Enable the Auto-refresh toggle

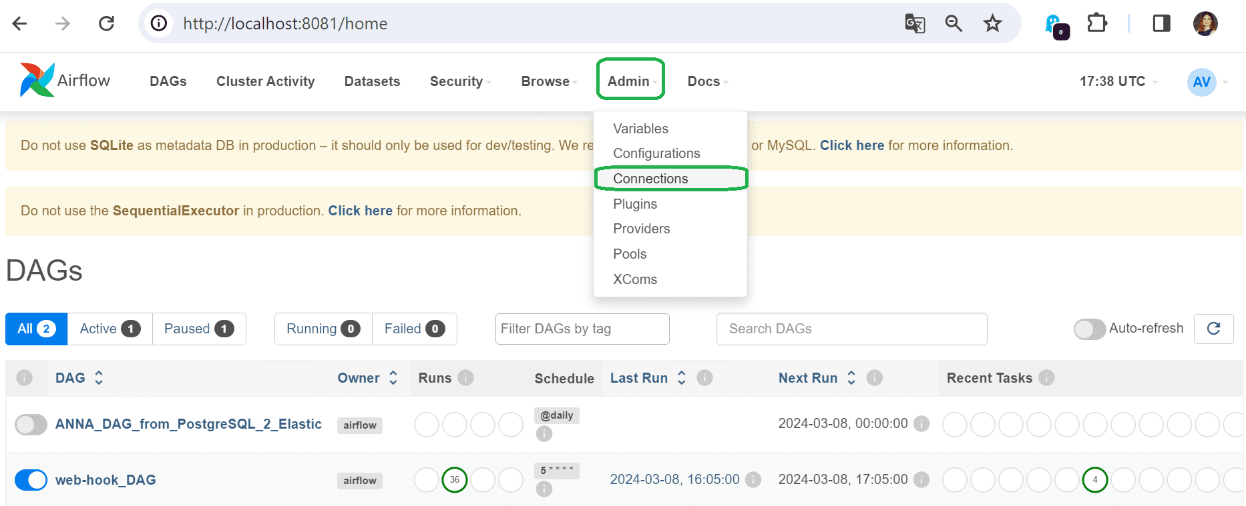pos(1090,329)
